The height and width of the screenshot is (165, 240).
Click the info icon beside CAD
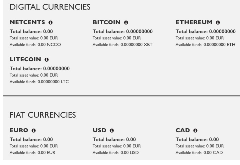[195, 131]
